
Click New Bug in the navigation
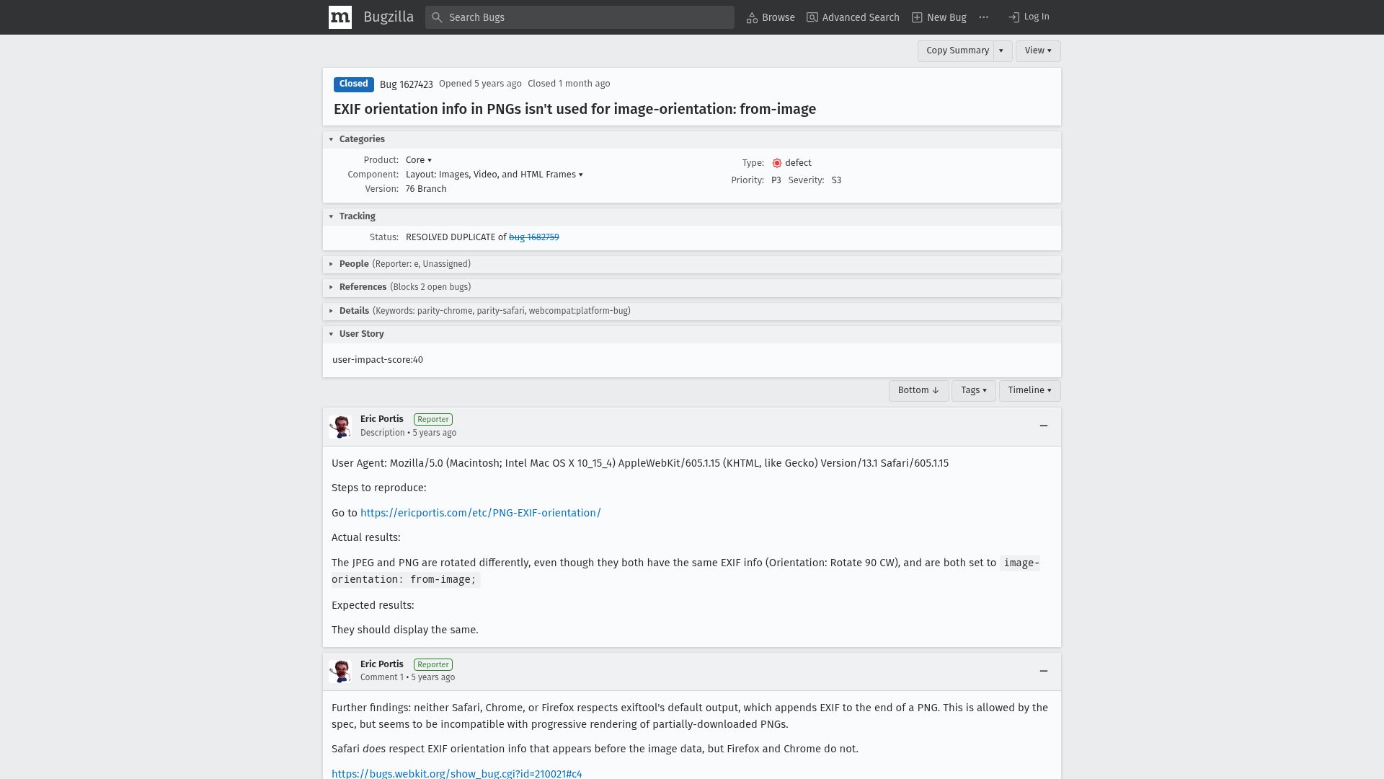pyautogui.click(x=939, y=17)
